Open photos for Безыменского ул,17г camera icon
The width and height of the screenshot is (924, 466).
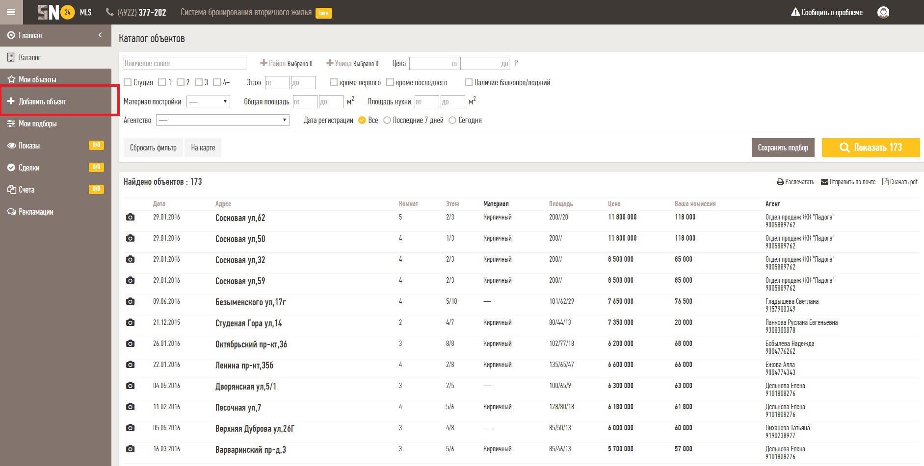[x=130, y=301]
